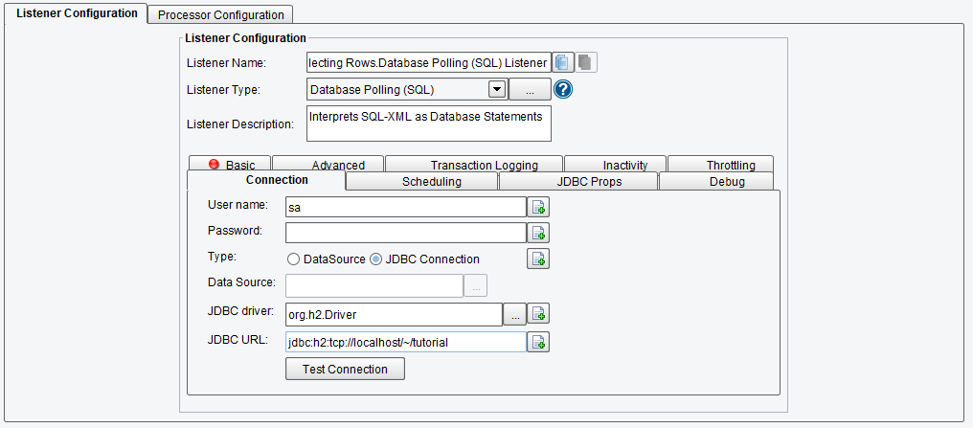Click the property icon next to JDBC URL

click(x=538, y=342)
